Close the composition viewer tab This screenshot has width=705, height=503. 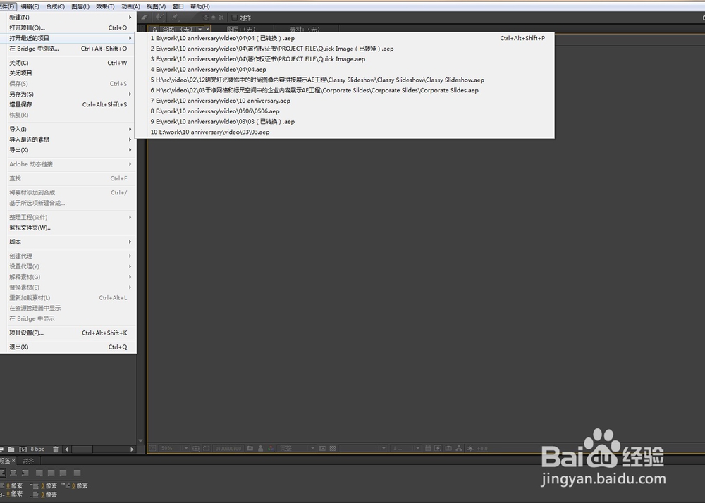[208, 29]
